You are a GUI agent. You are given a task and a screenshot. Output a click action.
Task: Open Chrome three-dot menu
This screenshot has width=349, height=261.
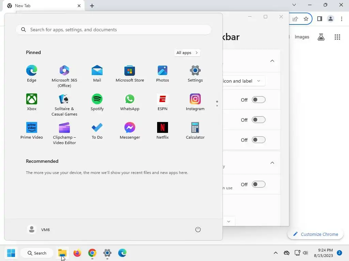342,19
